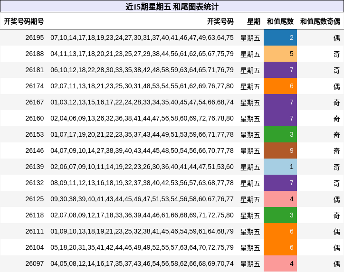
Task: Click the 和值尾数 column header
Action: click(280, 21)
